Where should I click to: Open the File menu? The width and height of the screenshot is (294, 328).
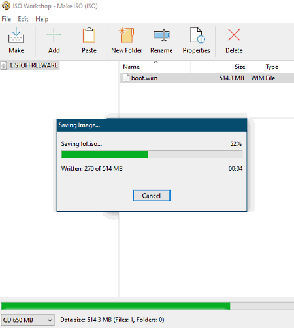click(6, 19)
